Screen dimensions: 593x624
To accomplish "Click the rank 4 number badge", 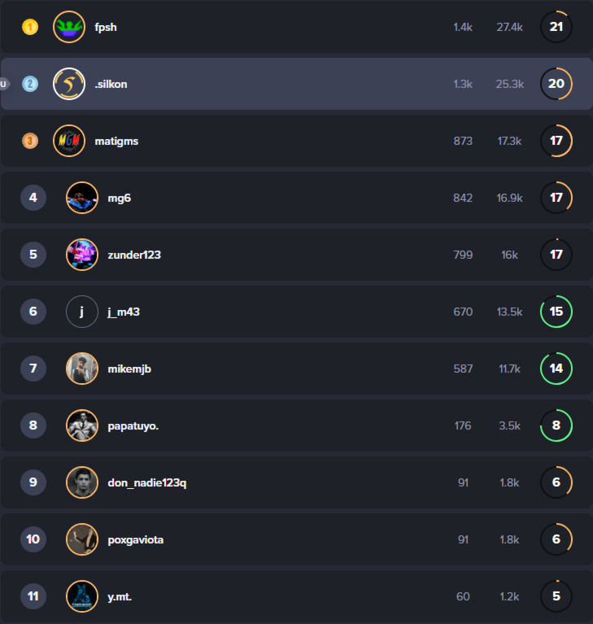I will [33, 198].
